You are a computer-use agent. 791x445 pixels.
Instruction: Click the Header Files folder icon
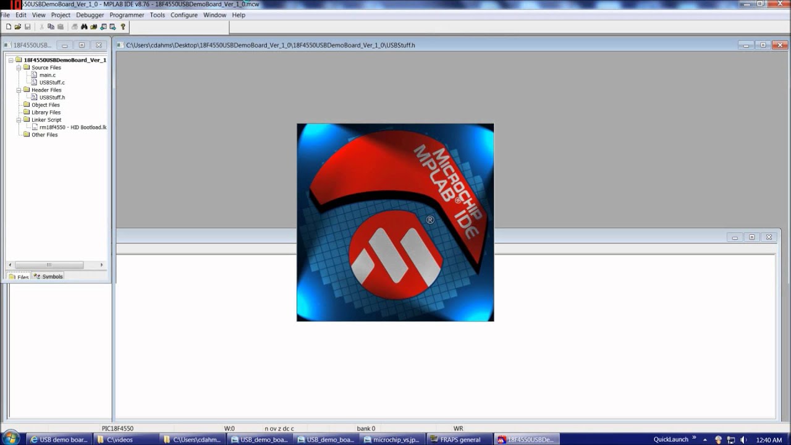[27, 90]
